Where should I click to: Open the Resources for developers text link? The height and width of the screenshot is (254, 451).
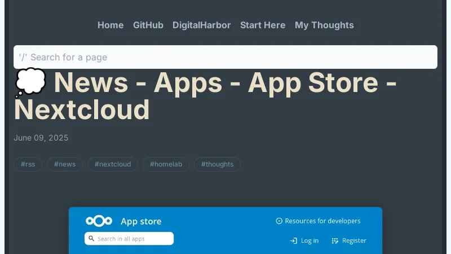[x=322, y=221]
